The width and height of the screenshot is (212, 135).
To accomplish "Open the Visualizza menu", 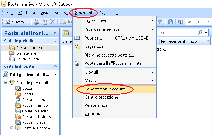I will click(x=49, y=13).
